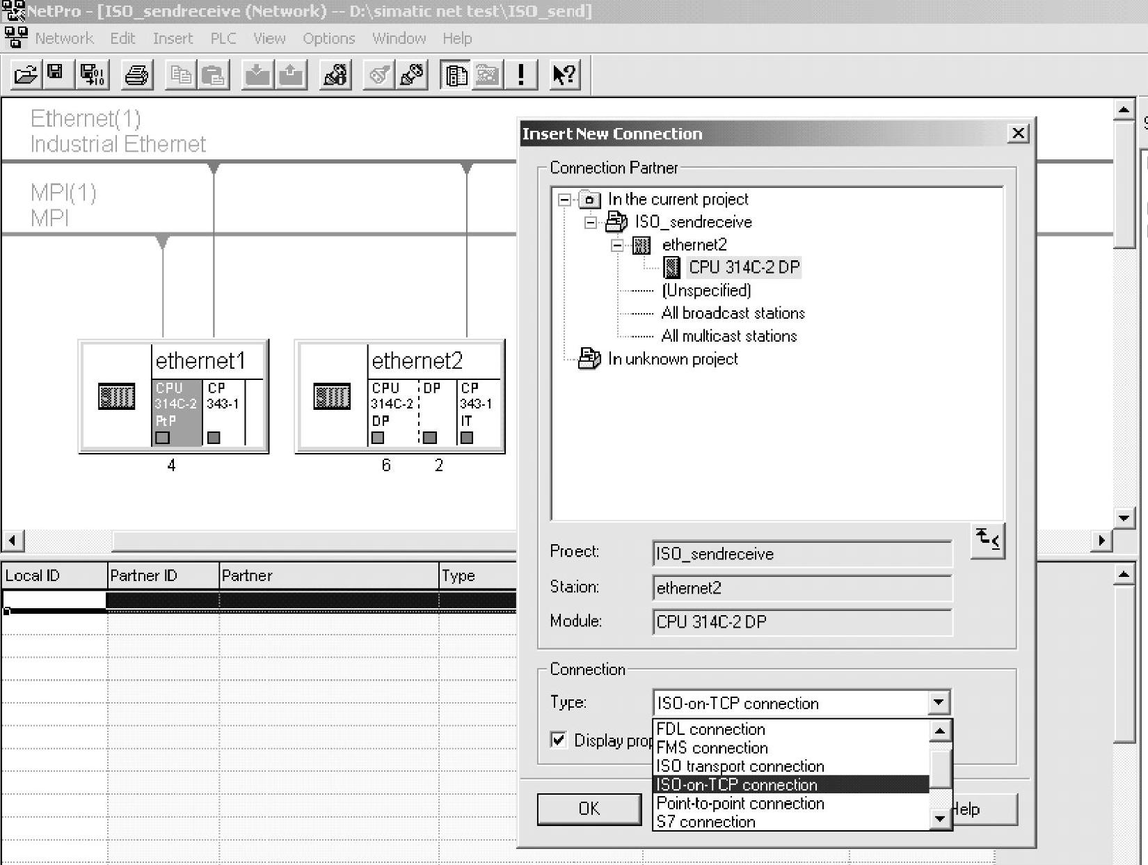The image size is (1148, 865).
Task: Click right arrow of network view horizontal scrollbar
Action: point(1101,540)
